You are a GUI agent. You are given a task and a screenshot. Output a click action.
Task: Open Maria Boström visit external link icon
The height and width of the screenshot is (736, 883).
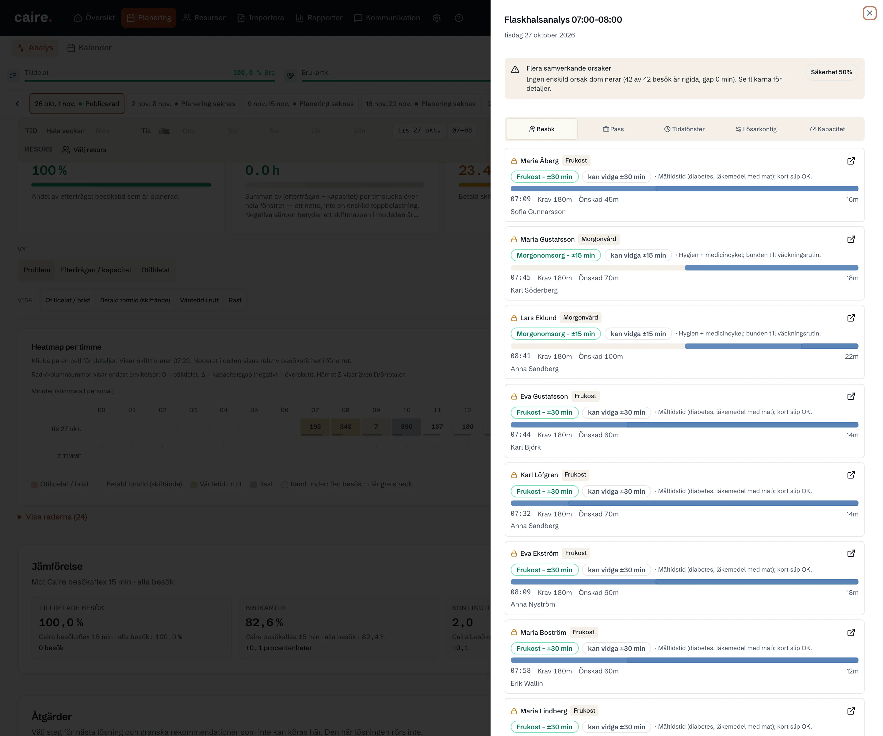pyautogui.click(x=851, y=632)
